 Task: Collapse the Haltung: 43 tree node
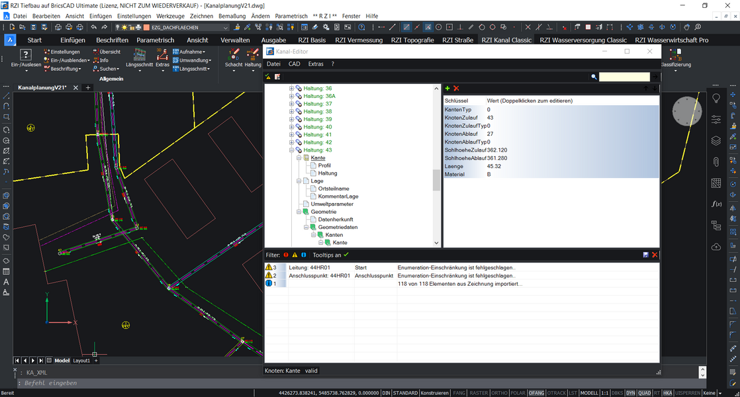291,150
